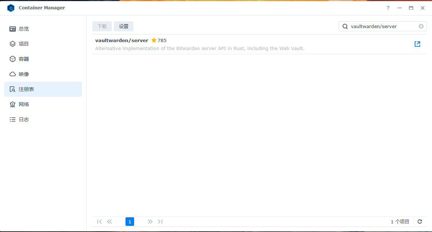The image size is (432, 232).
Task: Clear the vaultwarden/server search text
Action: coord(421,26)
